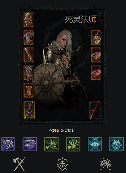This screenshot has height=173, width=126.
Task: Click the crossed axe and sword icon
Action: tap(19, 164)
